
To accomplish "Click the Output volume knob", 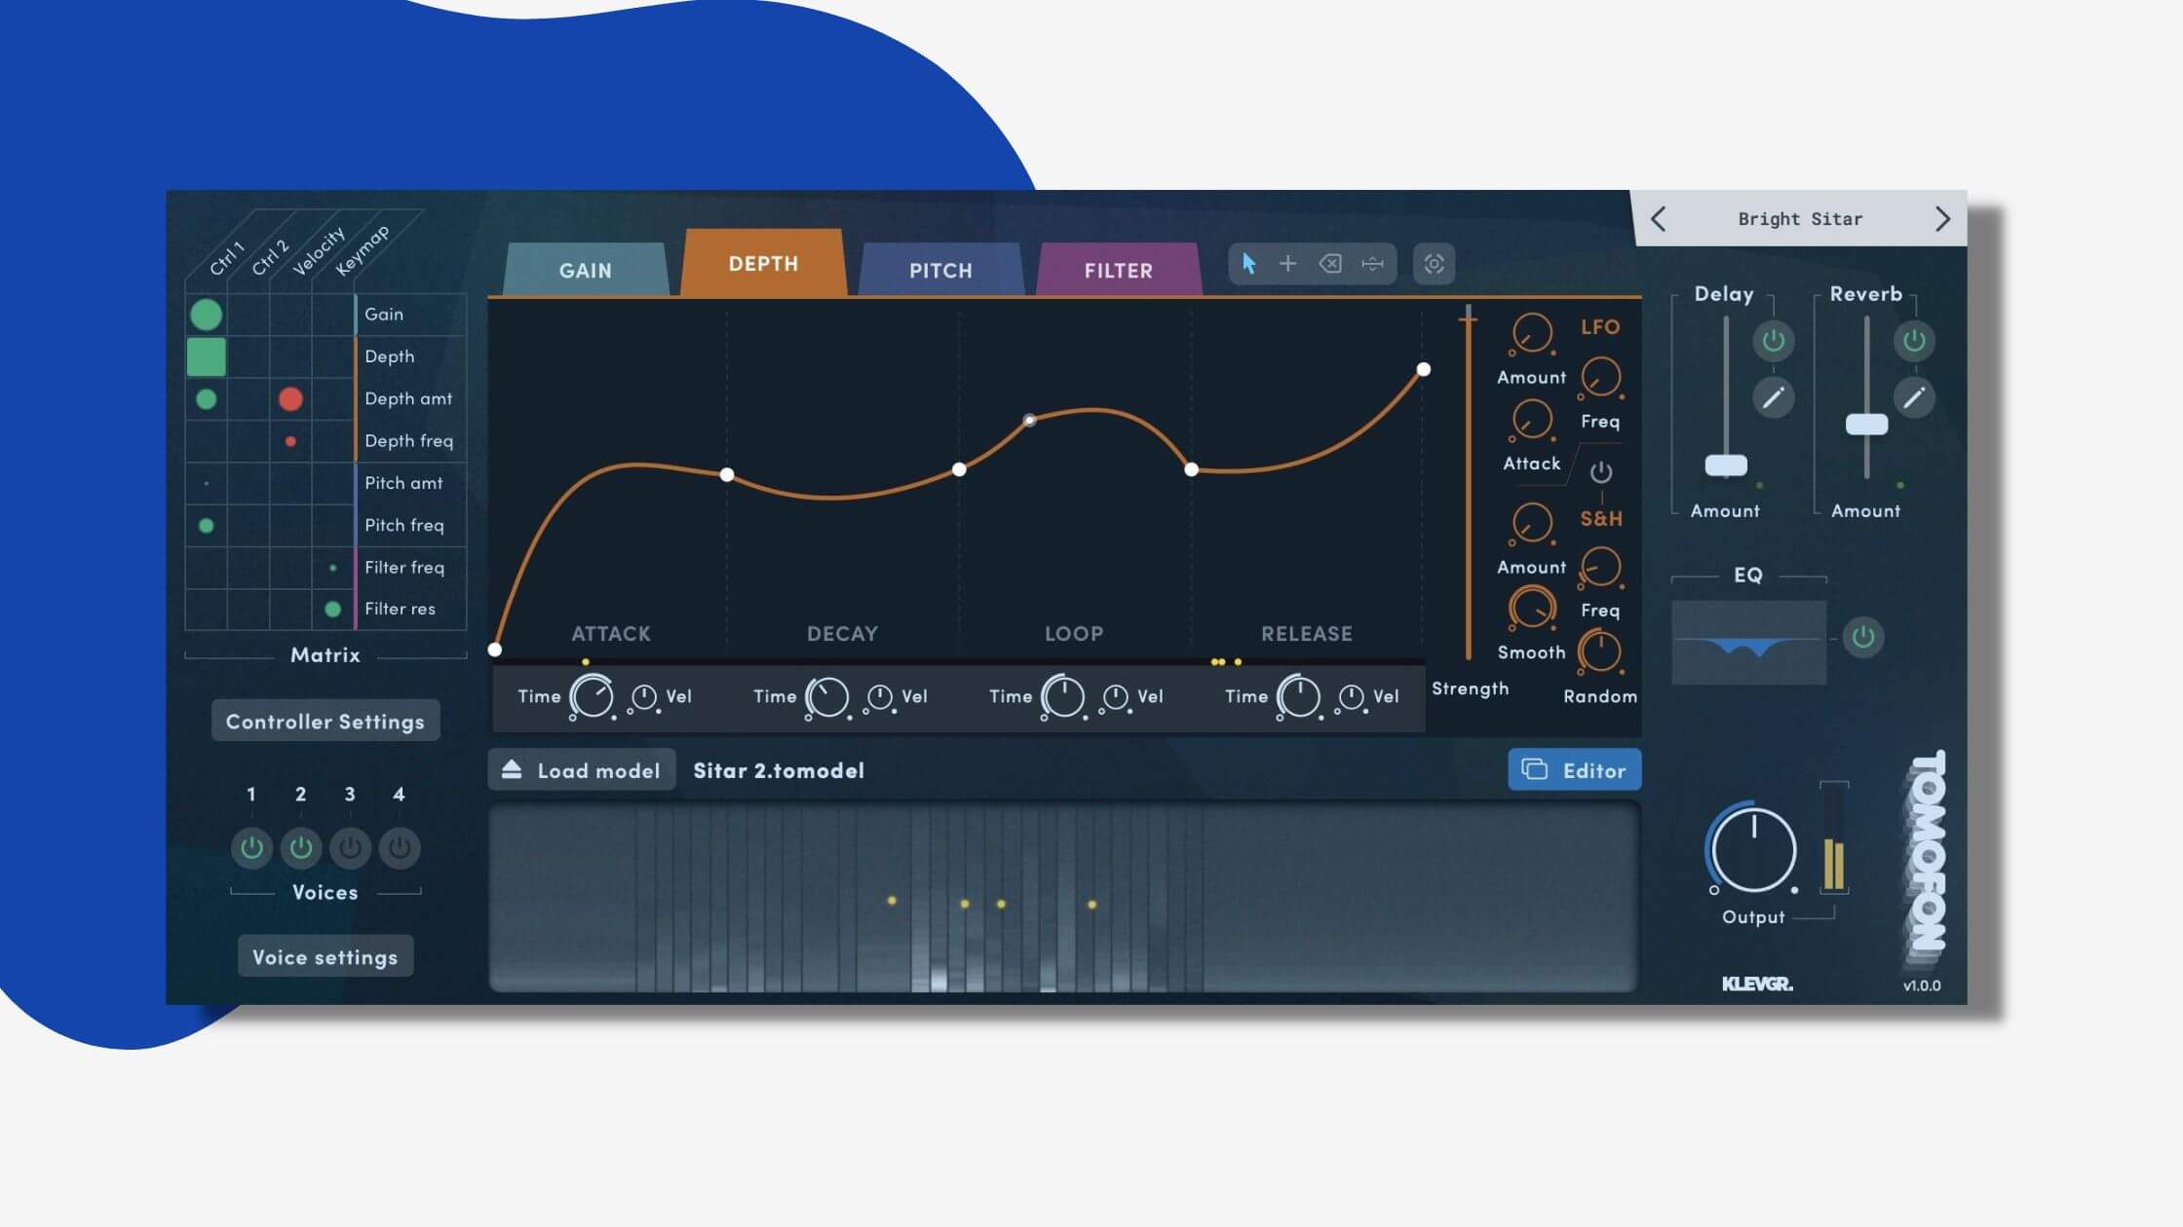I will (x=1754, y=850).
